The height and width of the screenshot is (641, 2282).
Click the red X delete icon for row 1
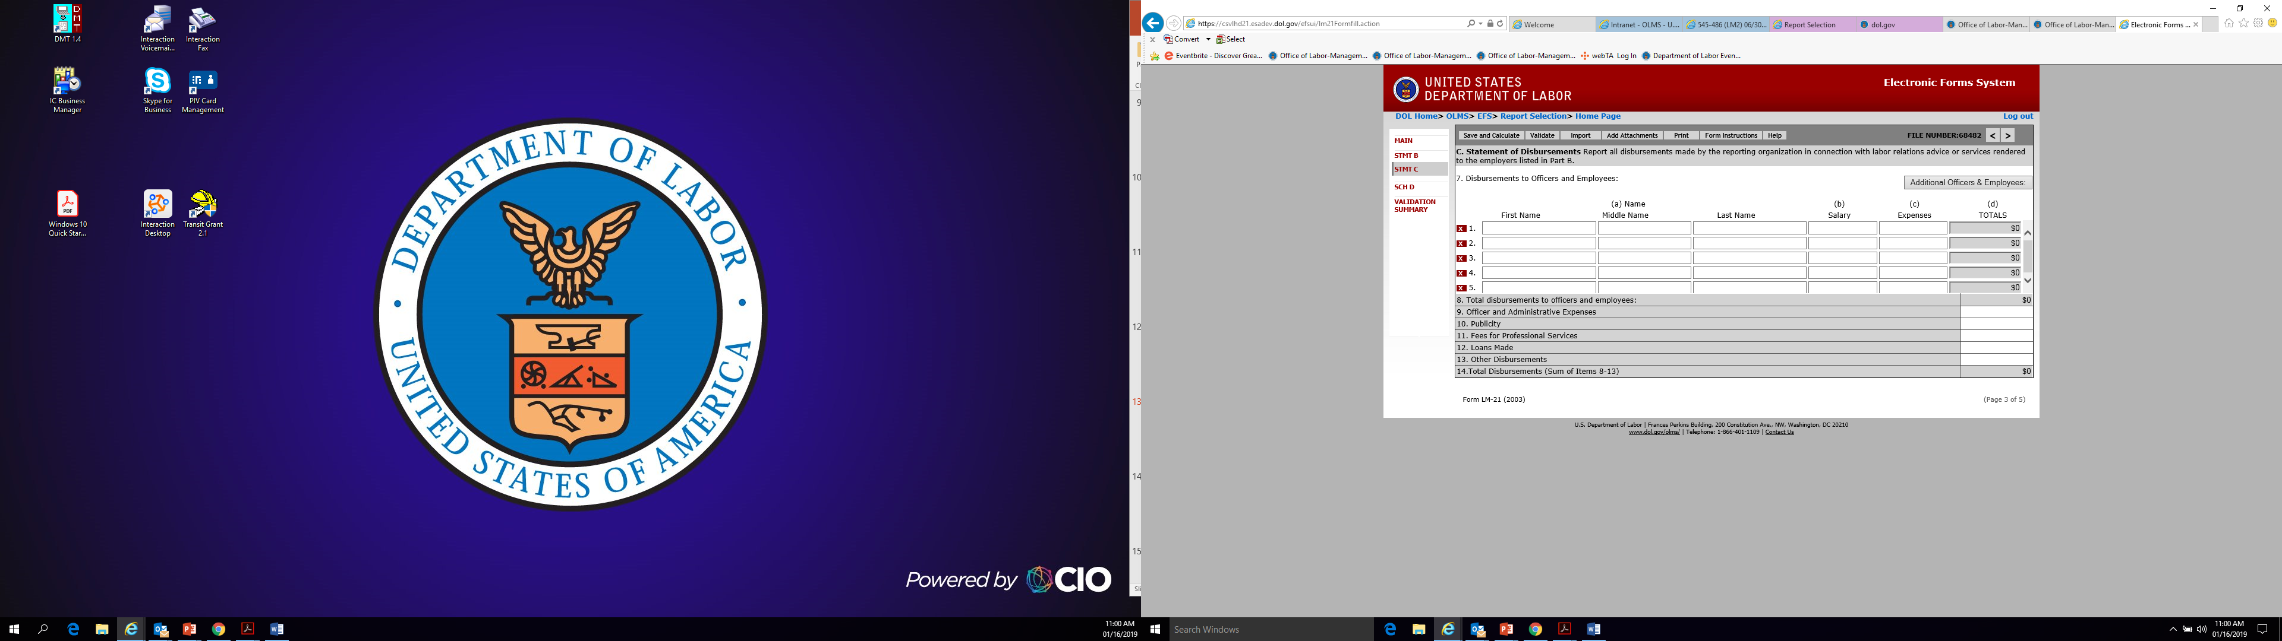click(x=1461, y=229)
